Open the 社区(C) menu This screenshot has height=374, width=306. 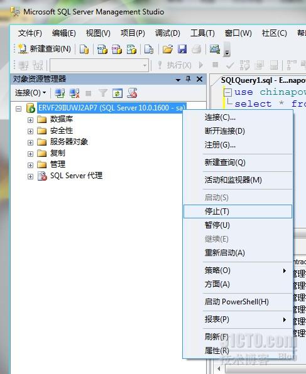click(274, 33)
